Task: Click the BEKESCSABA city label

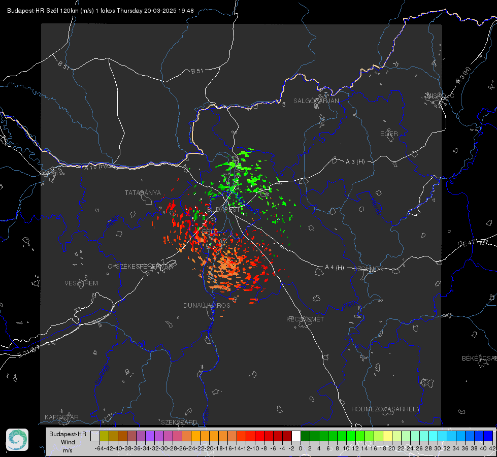Action: point(479,358)
